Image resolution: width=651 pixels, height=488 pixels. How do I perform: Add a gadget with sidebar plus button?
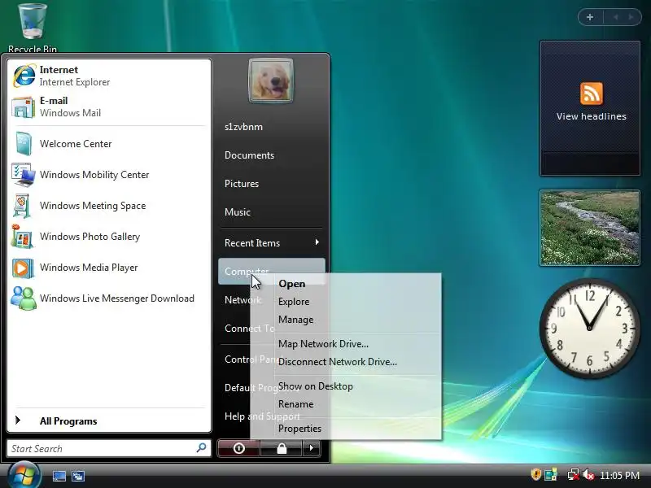[x=589, y=17]
